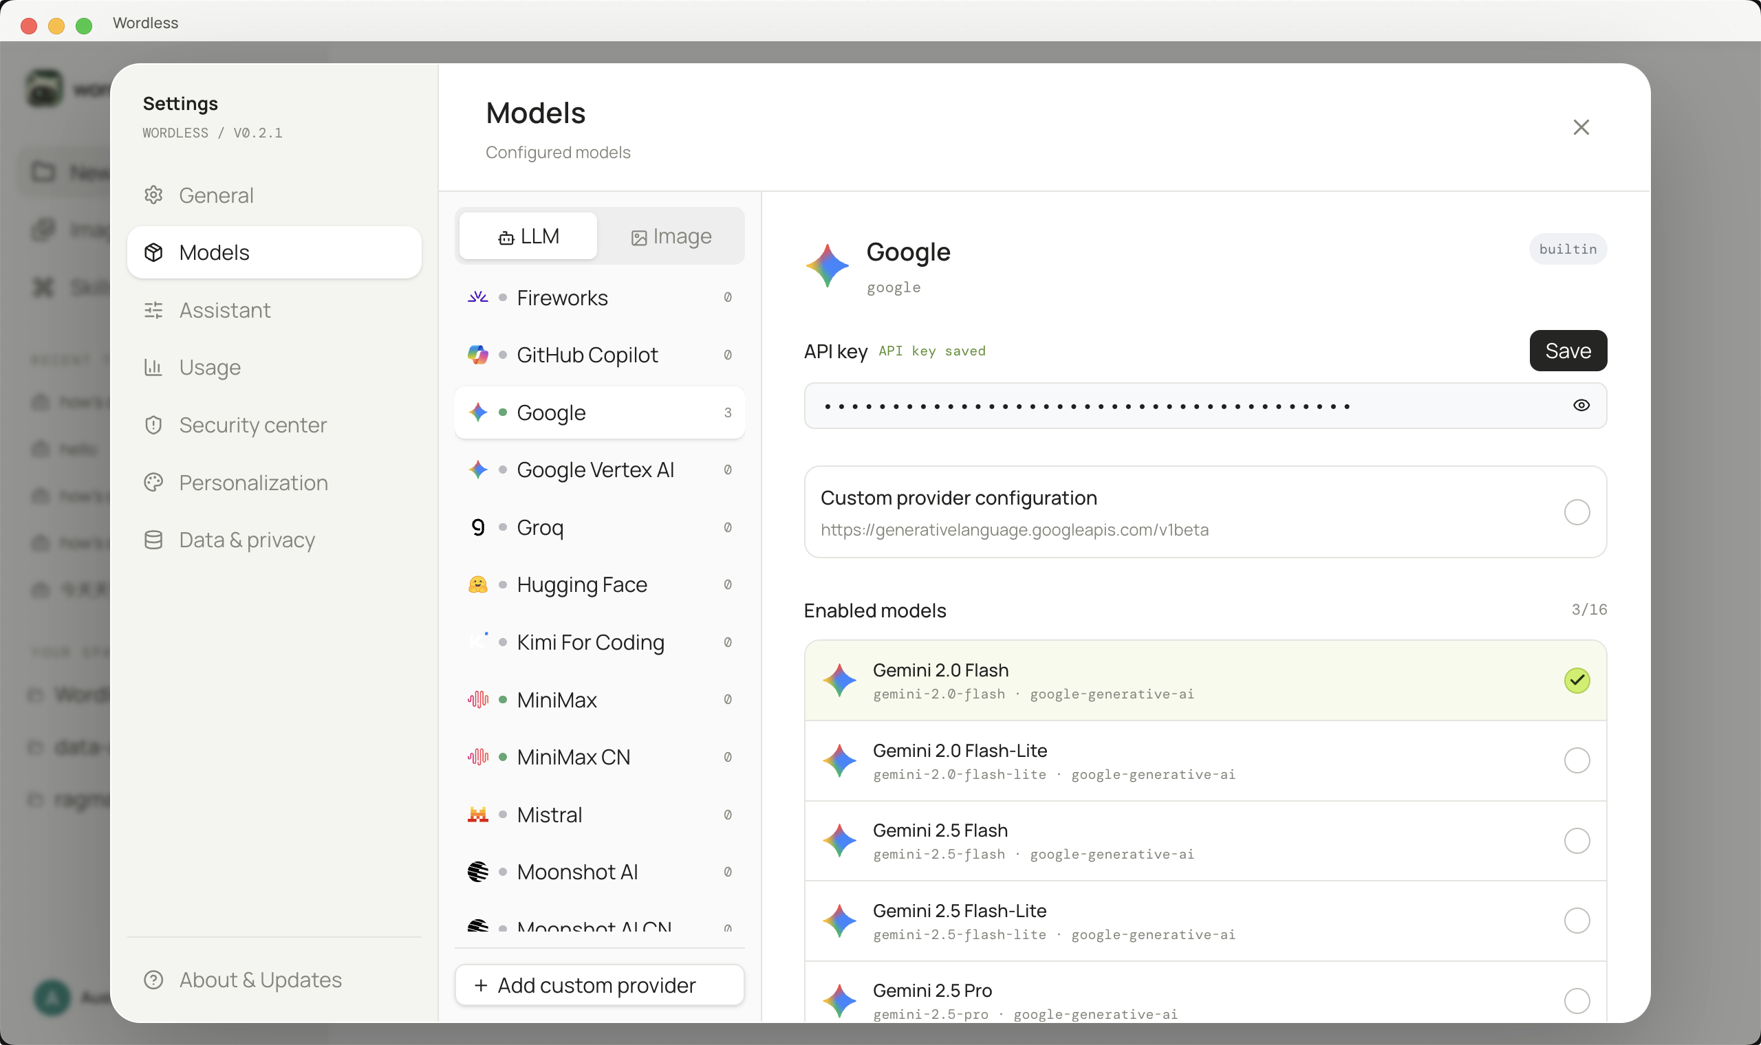Image resolution: width=1761 pixels, height=1045 pixels.
Task: Select the Moonshot AI provider row
Action: (x=599, y=872)
